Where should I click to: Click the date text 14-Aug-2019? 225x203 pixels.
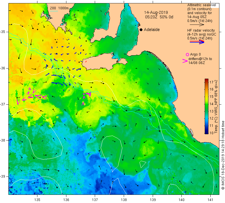click(x=156, y=12)
